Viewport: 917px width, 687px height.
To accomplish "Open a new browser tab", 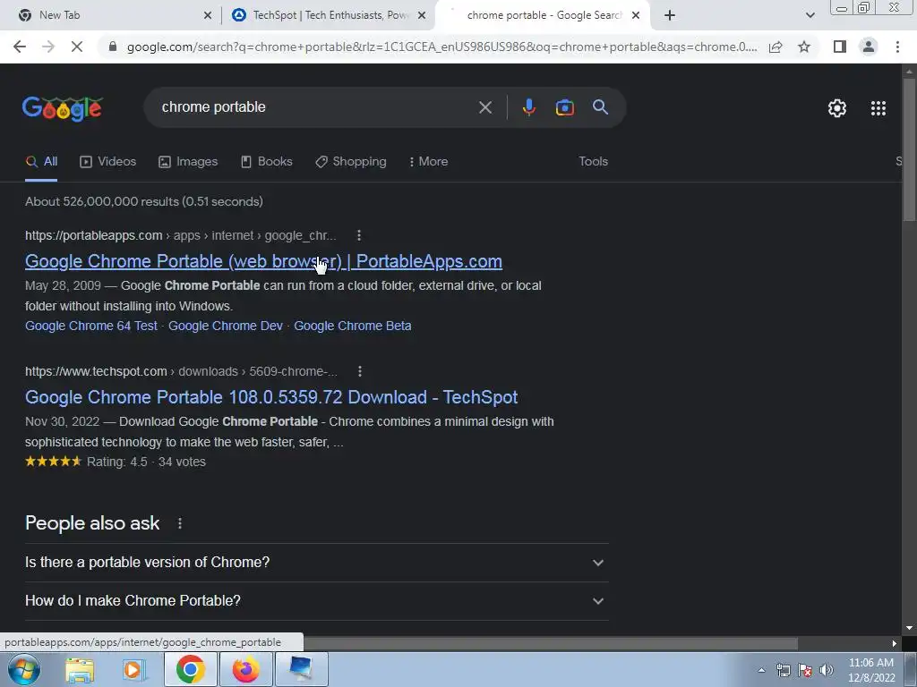I will 670,15.
